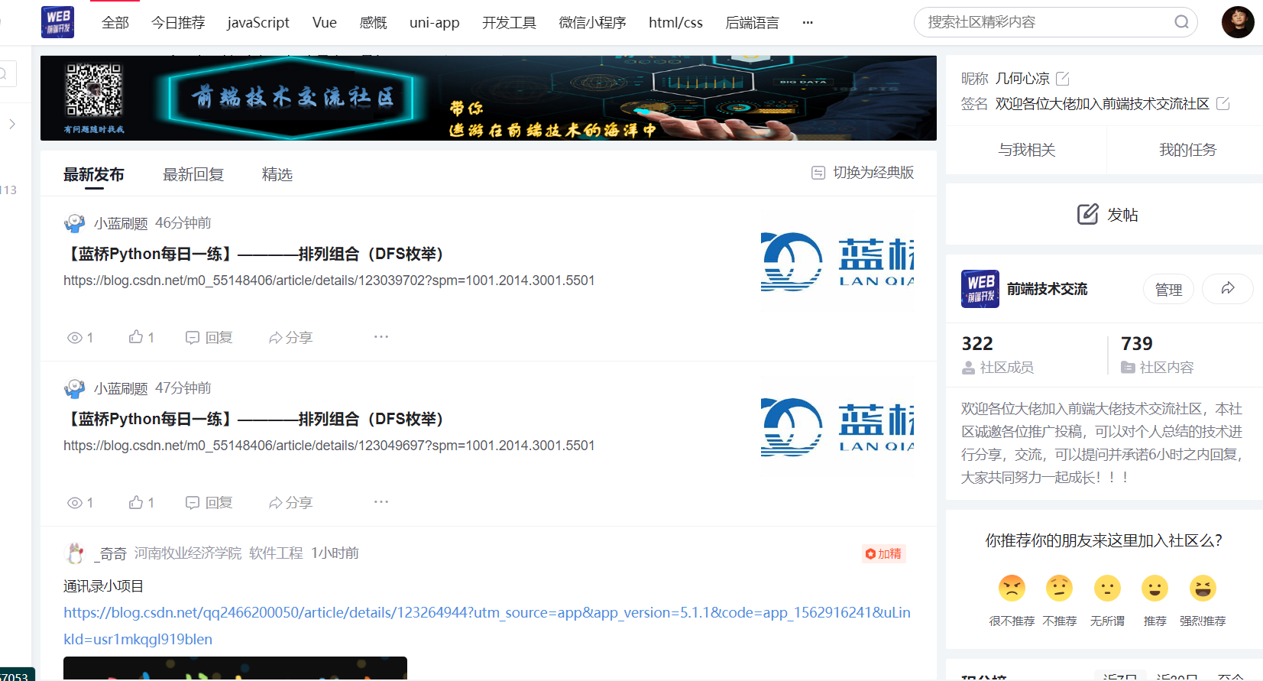
Task: Open the html/css category
Action: click(675, 22)
